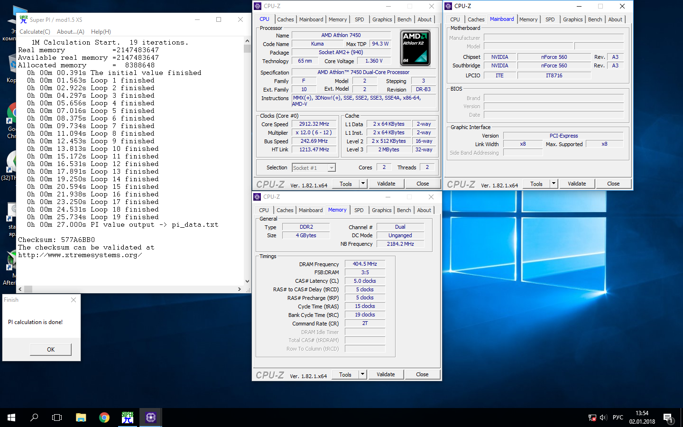Click Tools button in Mainboard window

coord(536,184)
